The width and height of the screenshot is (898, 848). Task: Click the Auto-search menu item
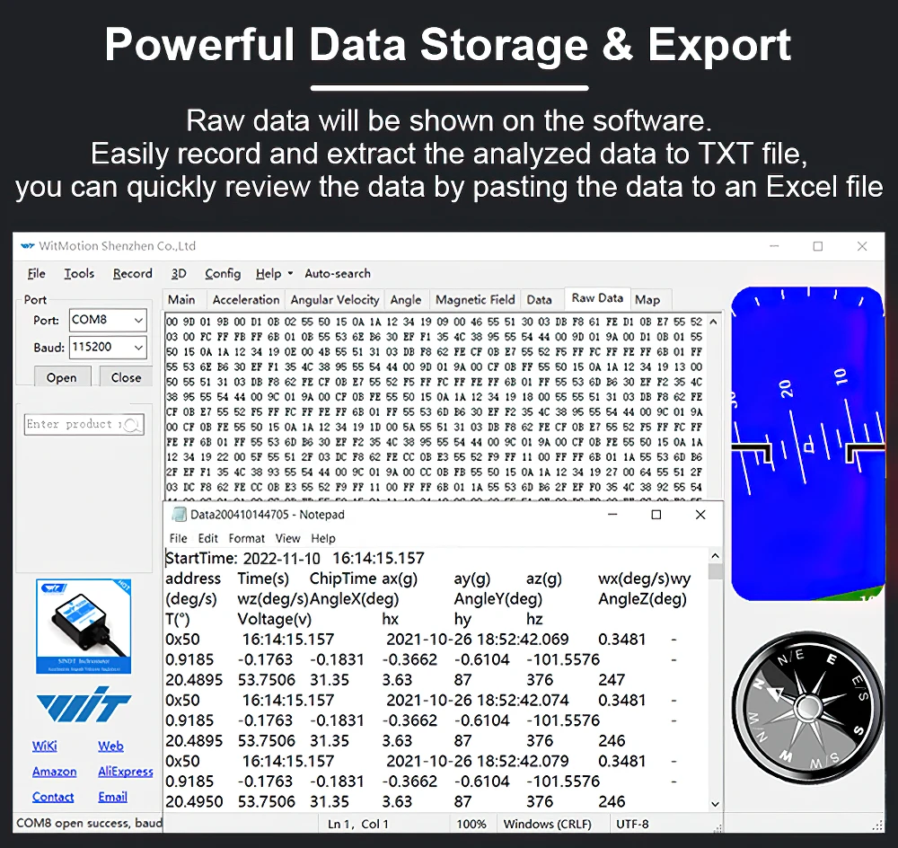pos(338,274)
